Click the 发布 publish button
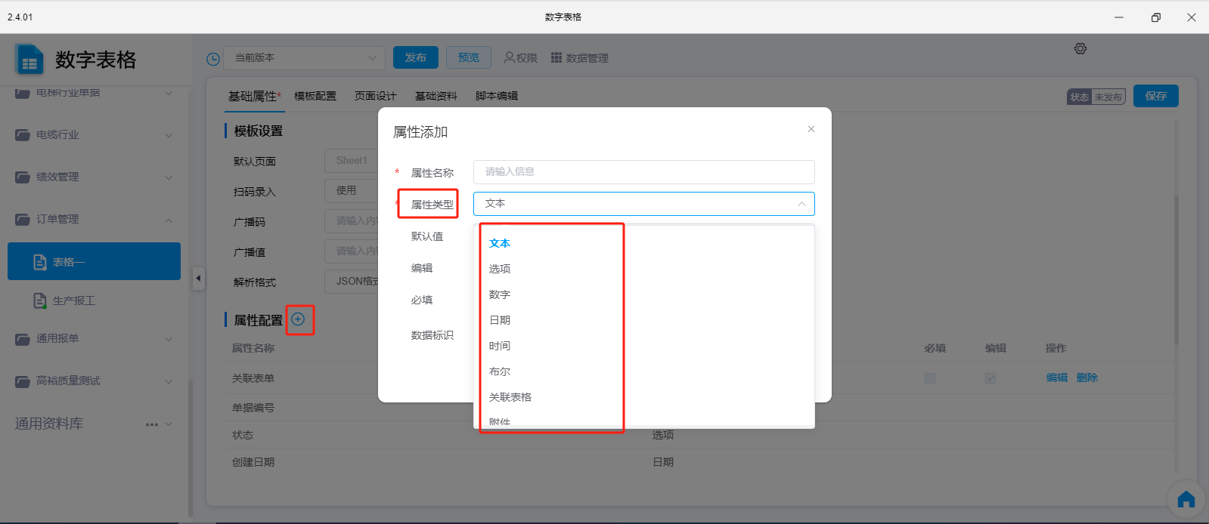1209x524 pixels. [x=416, y=58]
